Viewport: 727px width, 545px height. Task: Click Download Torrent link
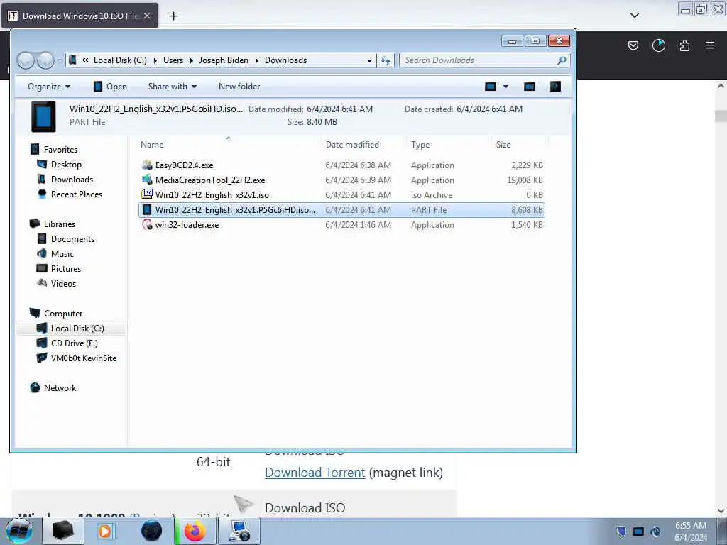tap(315, 473)
